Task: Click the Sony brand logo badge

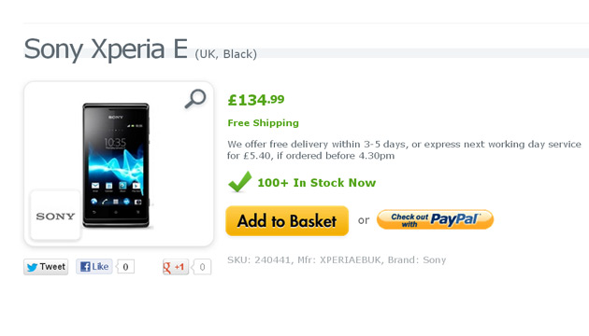Action: click(55, 216)
